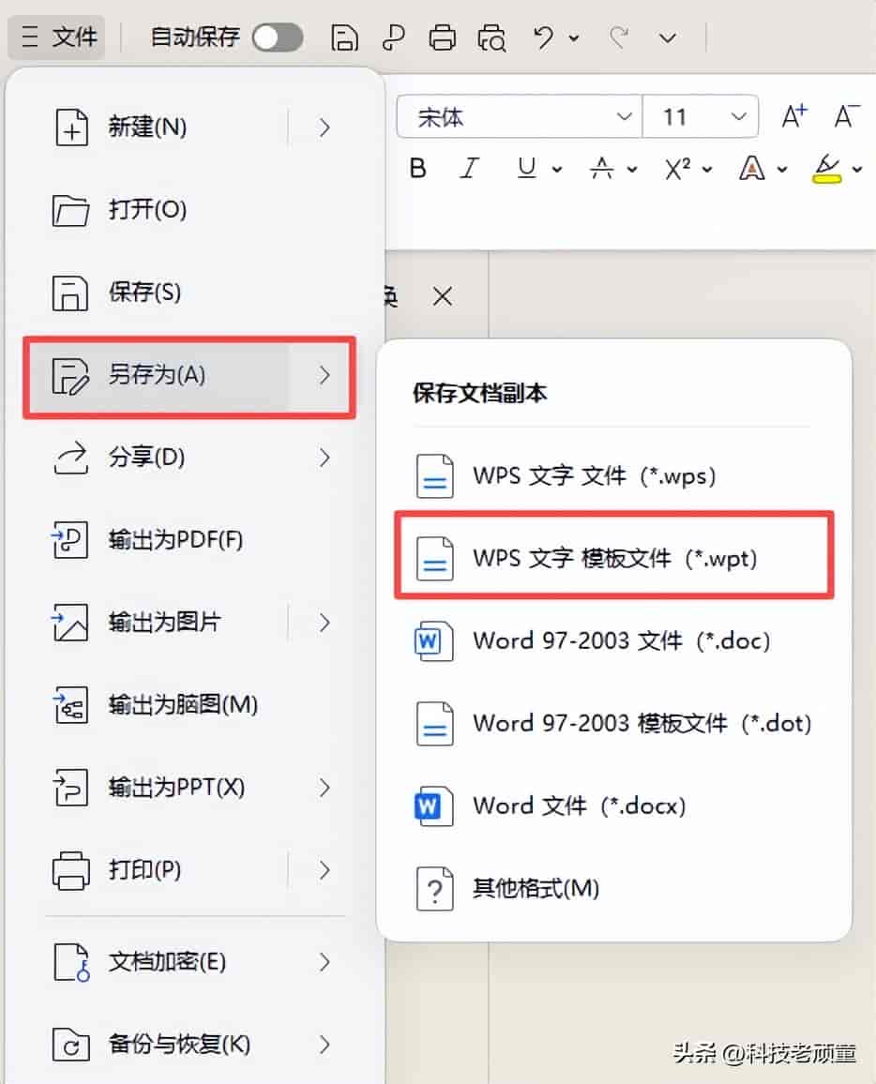Open strikethrough options dropdown arrow

point(632,170)
